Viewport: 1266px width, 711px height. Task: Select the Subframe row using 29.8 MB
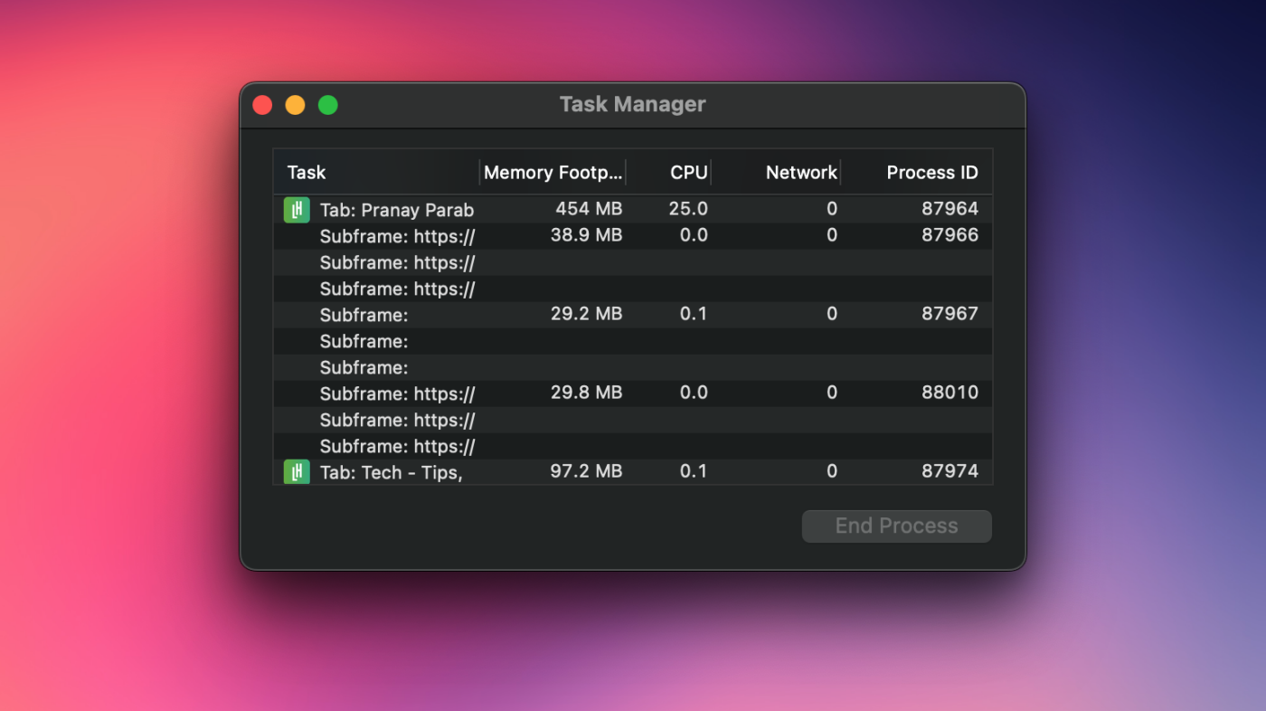tap(397, 393)
